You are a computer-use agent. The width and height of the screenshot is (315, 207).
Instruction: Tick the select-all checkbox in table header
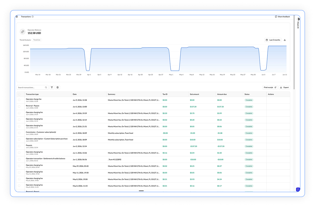tap(19, 94)
